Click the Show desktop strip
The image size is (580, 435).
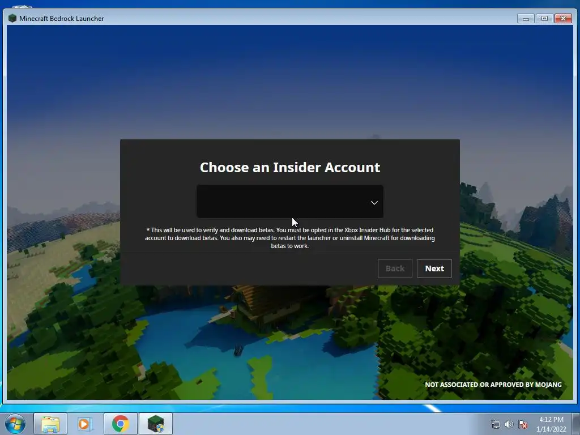pos(576,424)
